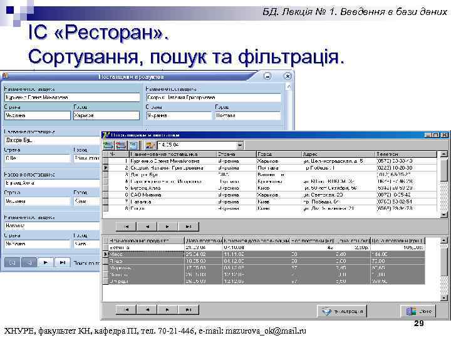
Task: Click scrollbar thumb of the suppliers grid
Action: [x=444, y=170]
